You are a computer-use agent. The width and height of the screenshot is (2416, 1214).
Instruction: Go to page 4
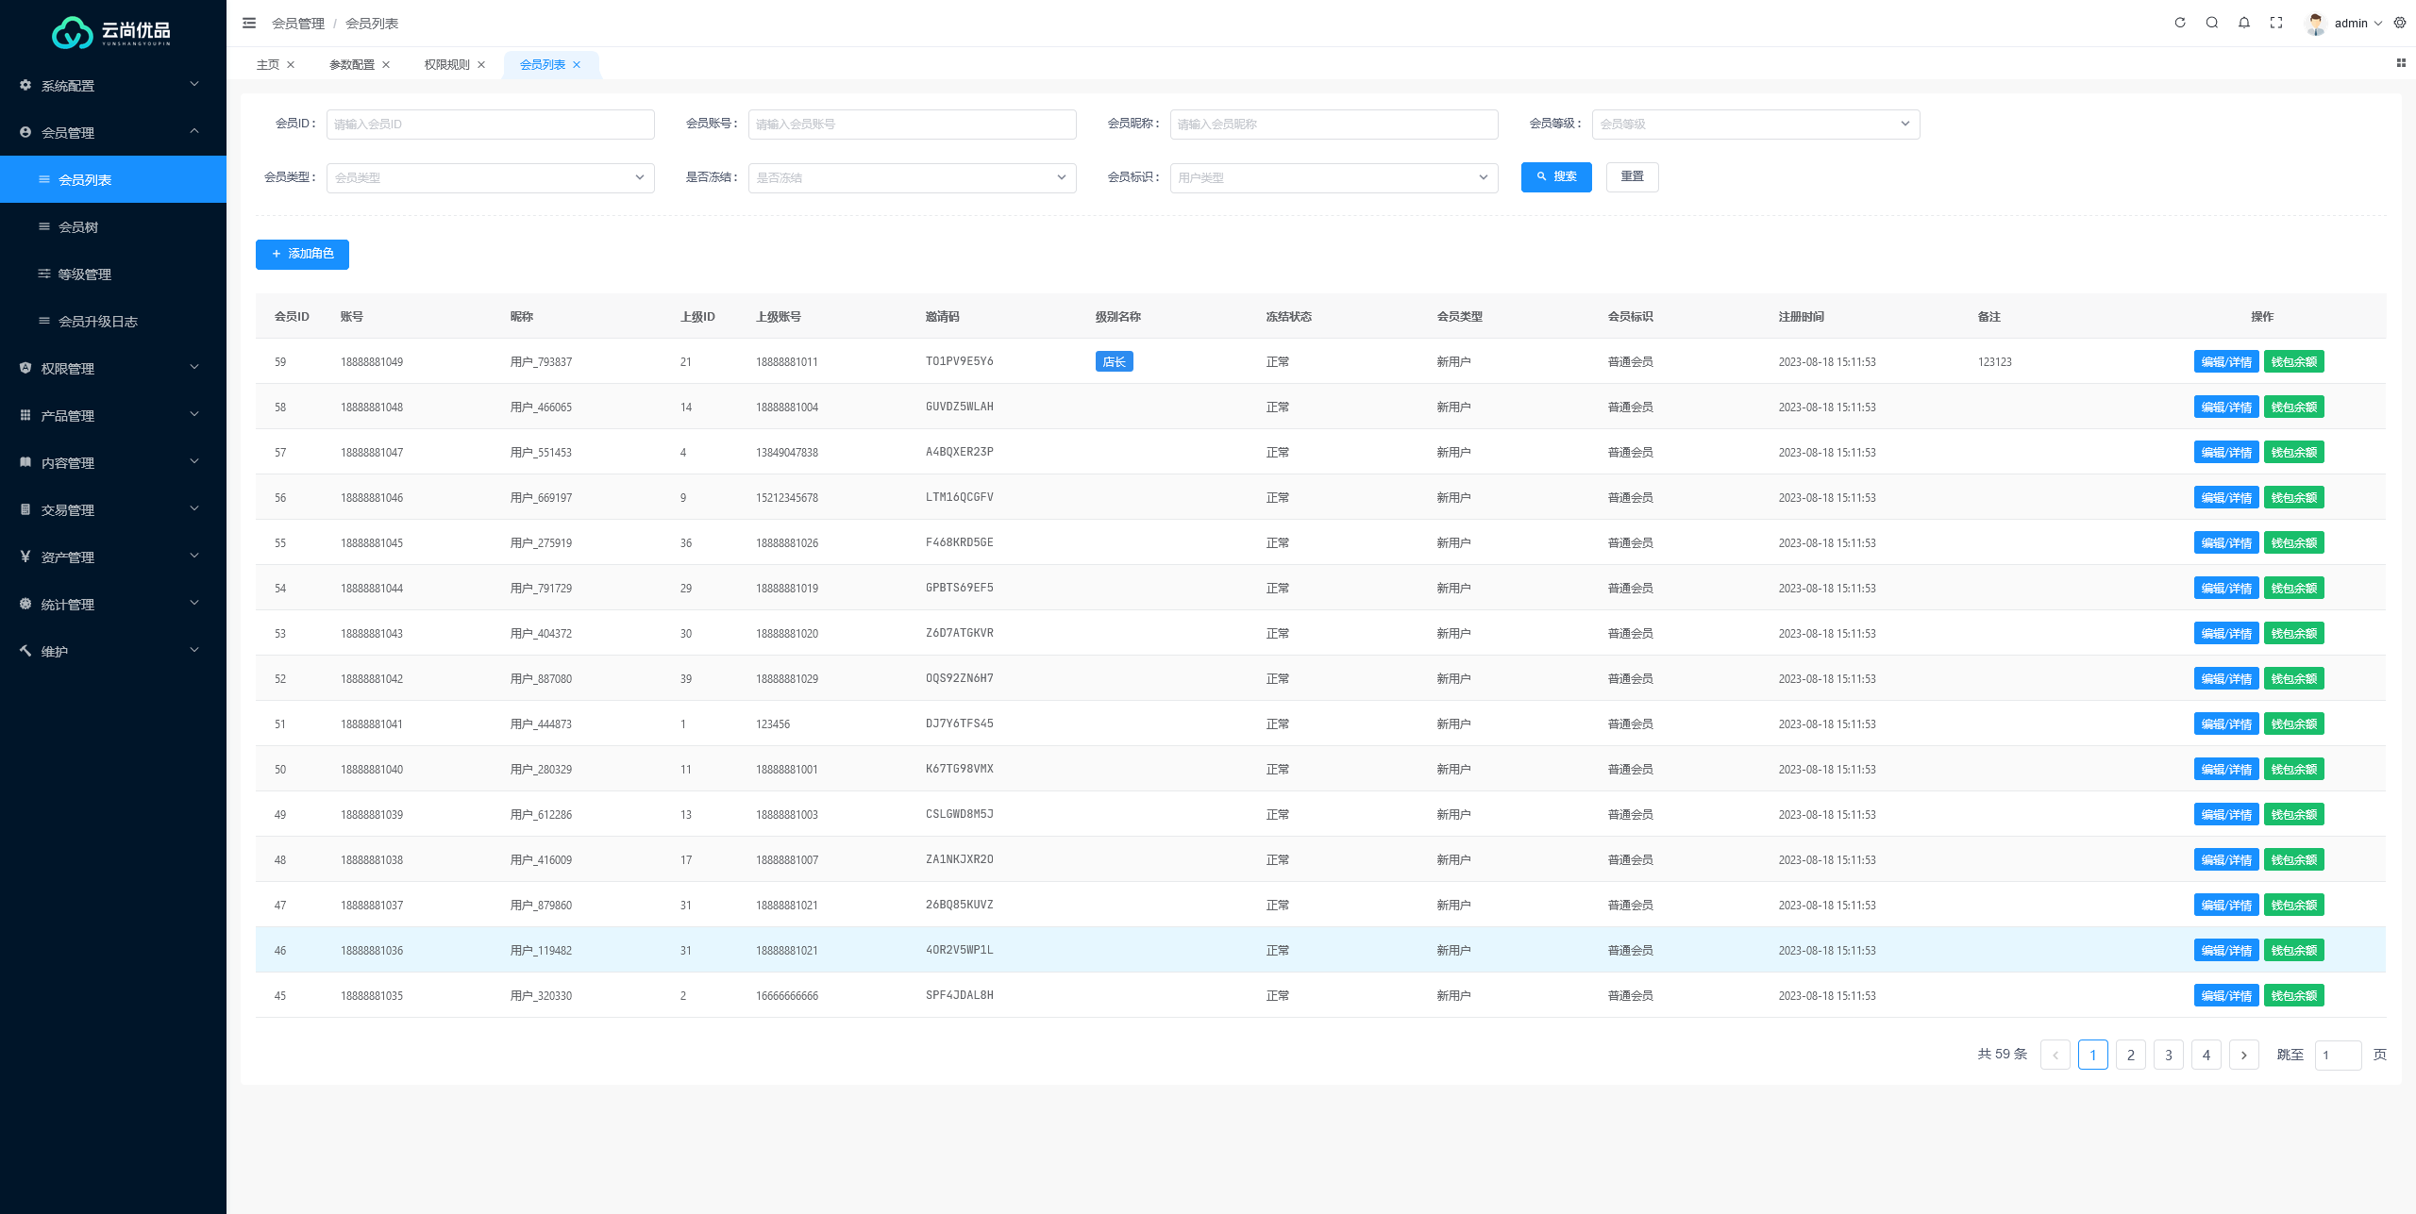click(x=2206, y=1055)
